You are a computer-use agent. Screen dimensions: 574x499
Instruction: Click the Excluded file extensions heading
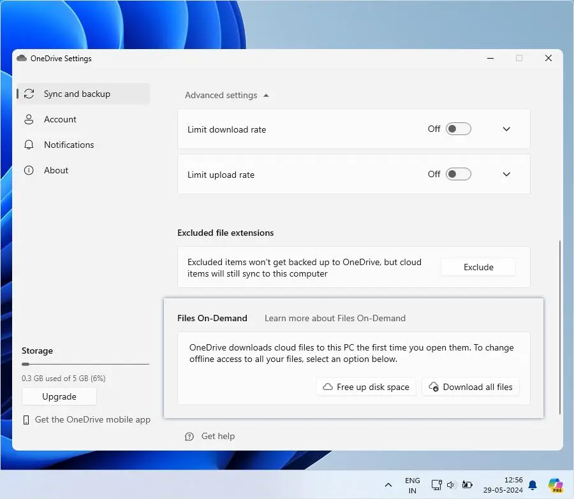[226, 233]
